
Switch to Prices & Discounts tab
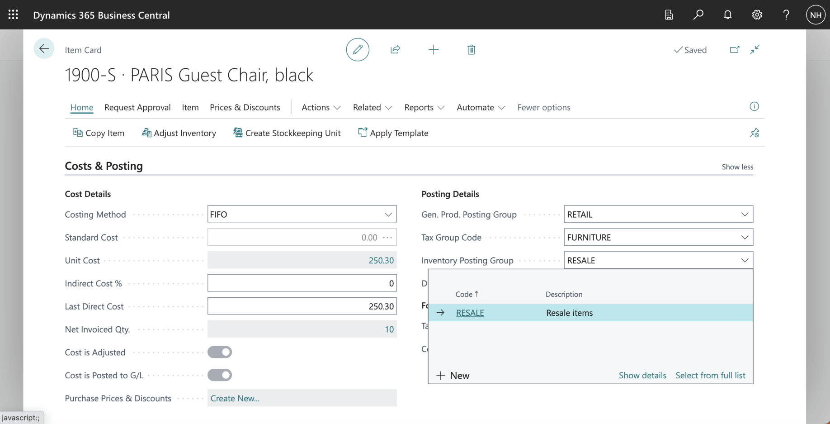coord(245,107)
